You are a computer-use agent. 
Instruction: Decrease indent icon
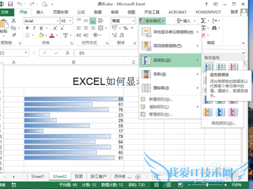click(79, 35)
